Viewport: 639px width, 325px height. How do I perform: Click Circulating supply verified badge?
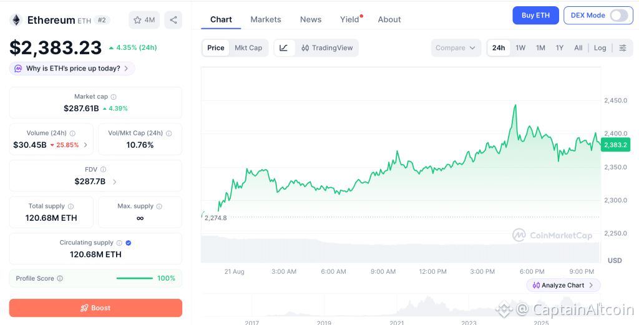(x=129, y=243)
